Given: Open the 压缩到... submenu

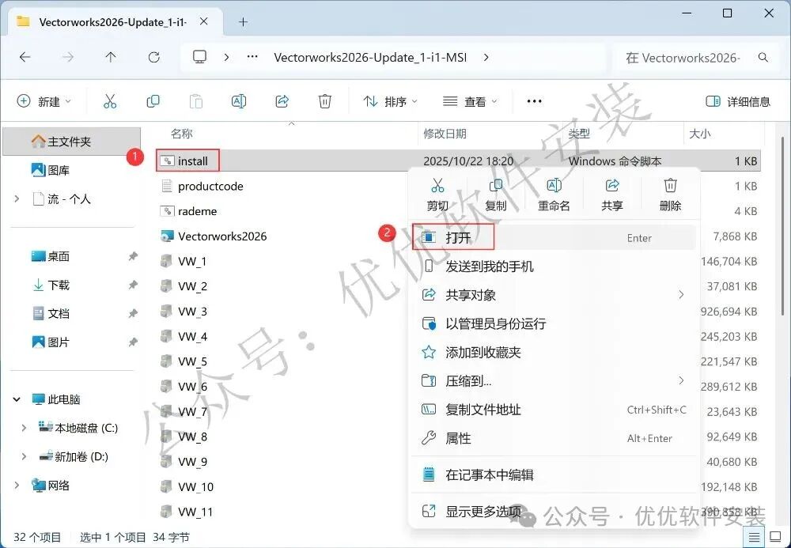Looking at the screenshot, I should (554, 380).
